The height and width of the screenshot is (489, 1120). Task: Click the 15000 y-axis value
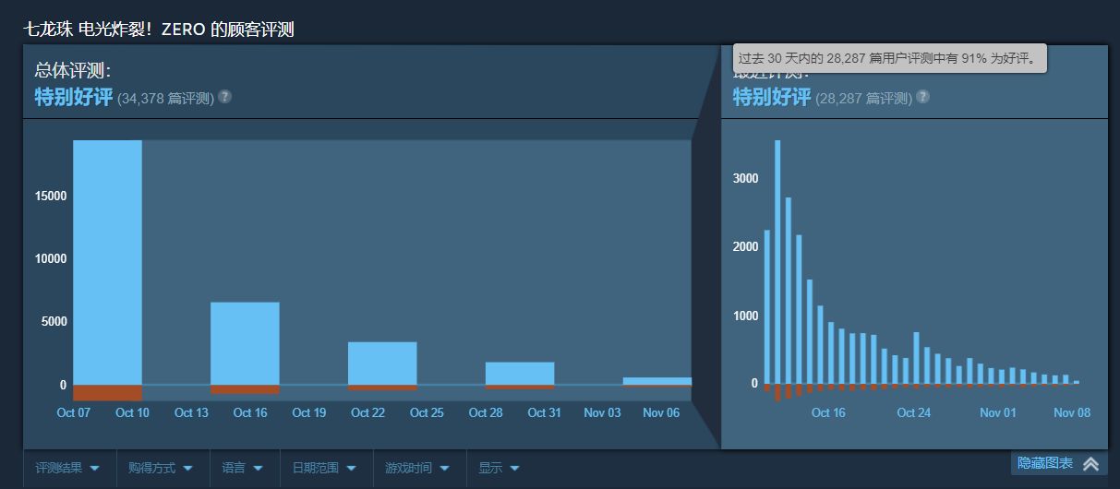pyautogui.click(x=51, y=196)
